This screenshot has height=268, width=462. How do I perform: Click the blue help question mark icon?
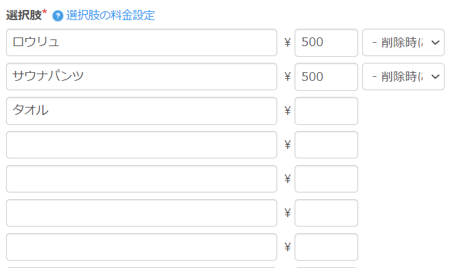tap(58, 15)
